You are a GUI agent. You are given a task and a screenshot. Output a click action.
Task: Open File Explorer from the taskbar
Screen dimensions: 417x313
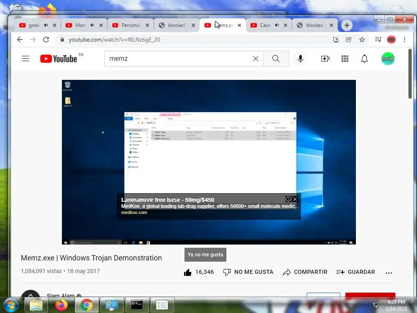[36, 305]
